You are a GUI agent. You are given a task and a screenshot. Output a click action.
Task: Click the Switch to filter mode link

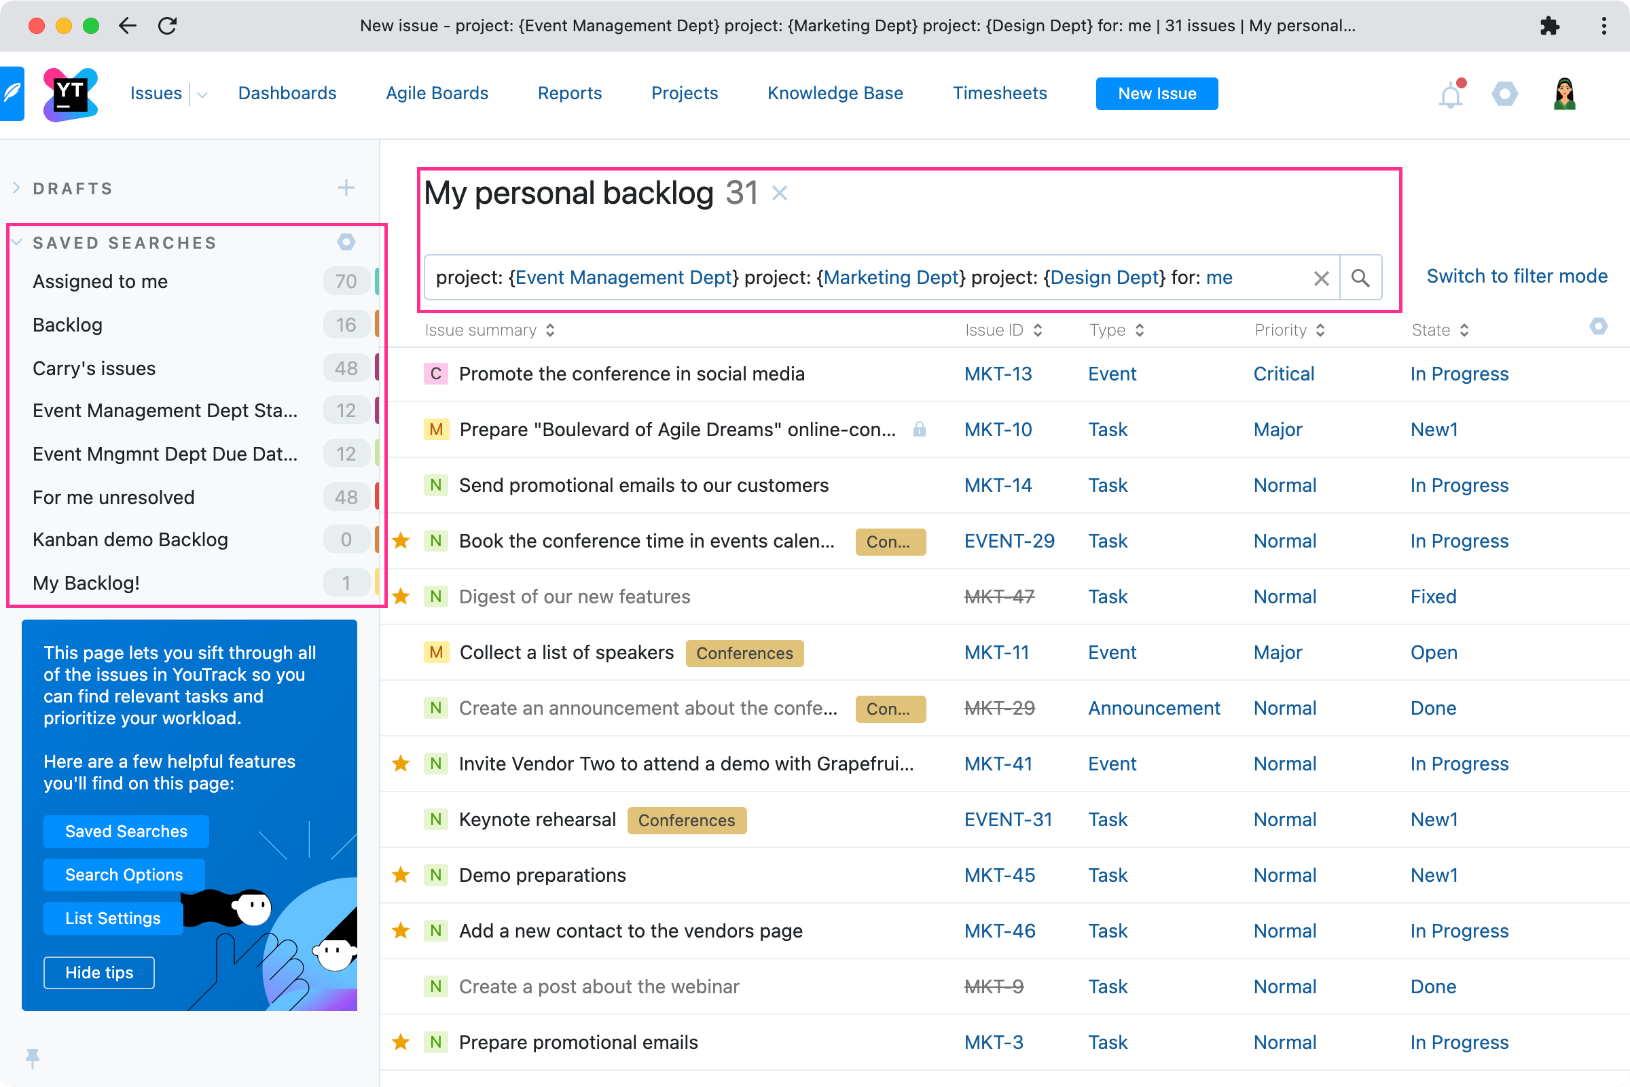[x=1517, y=275]
